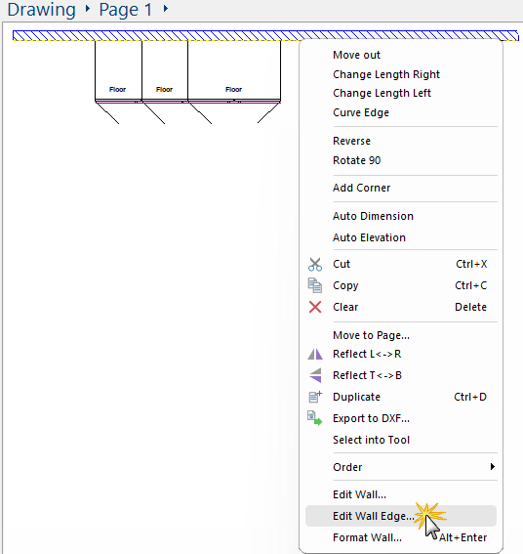Open dropdown arrow after Page 1
523x554 pixels.
[x=166, y=8]
